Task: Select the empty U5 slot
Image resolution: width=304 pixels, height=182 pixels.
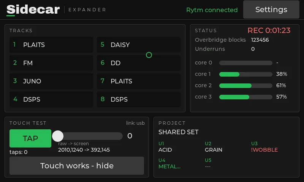Action: [208, 163]
